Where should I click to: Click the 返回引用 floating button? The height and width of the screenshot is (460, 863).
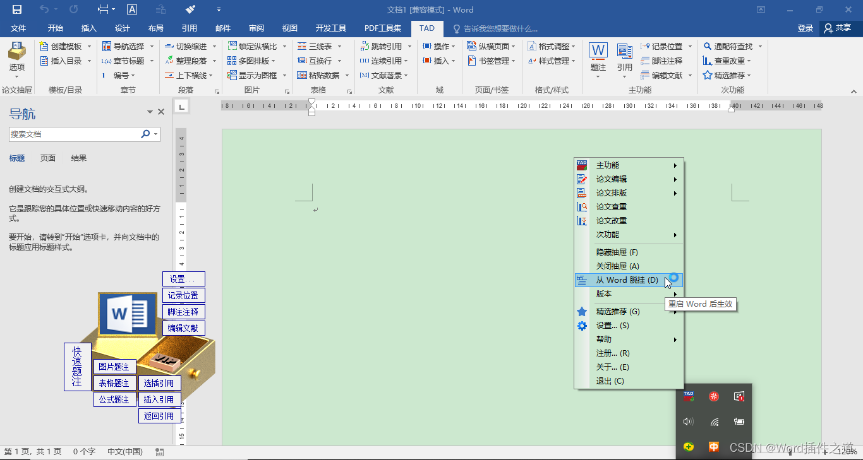(x=159, y=415)
